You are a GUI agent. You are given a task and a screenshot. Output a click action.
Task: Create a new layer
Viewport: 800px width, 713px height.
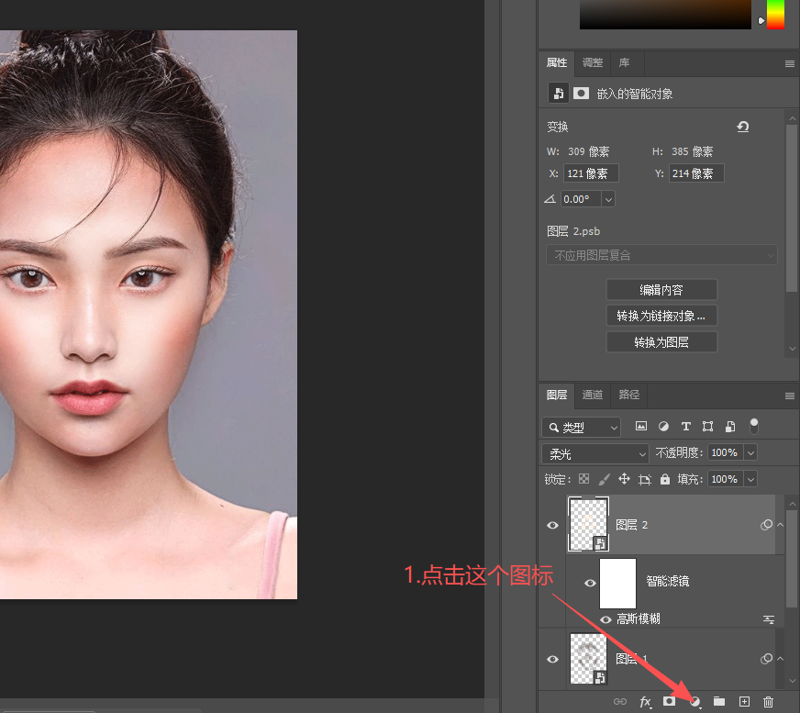point(744,702)
